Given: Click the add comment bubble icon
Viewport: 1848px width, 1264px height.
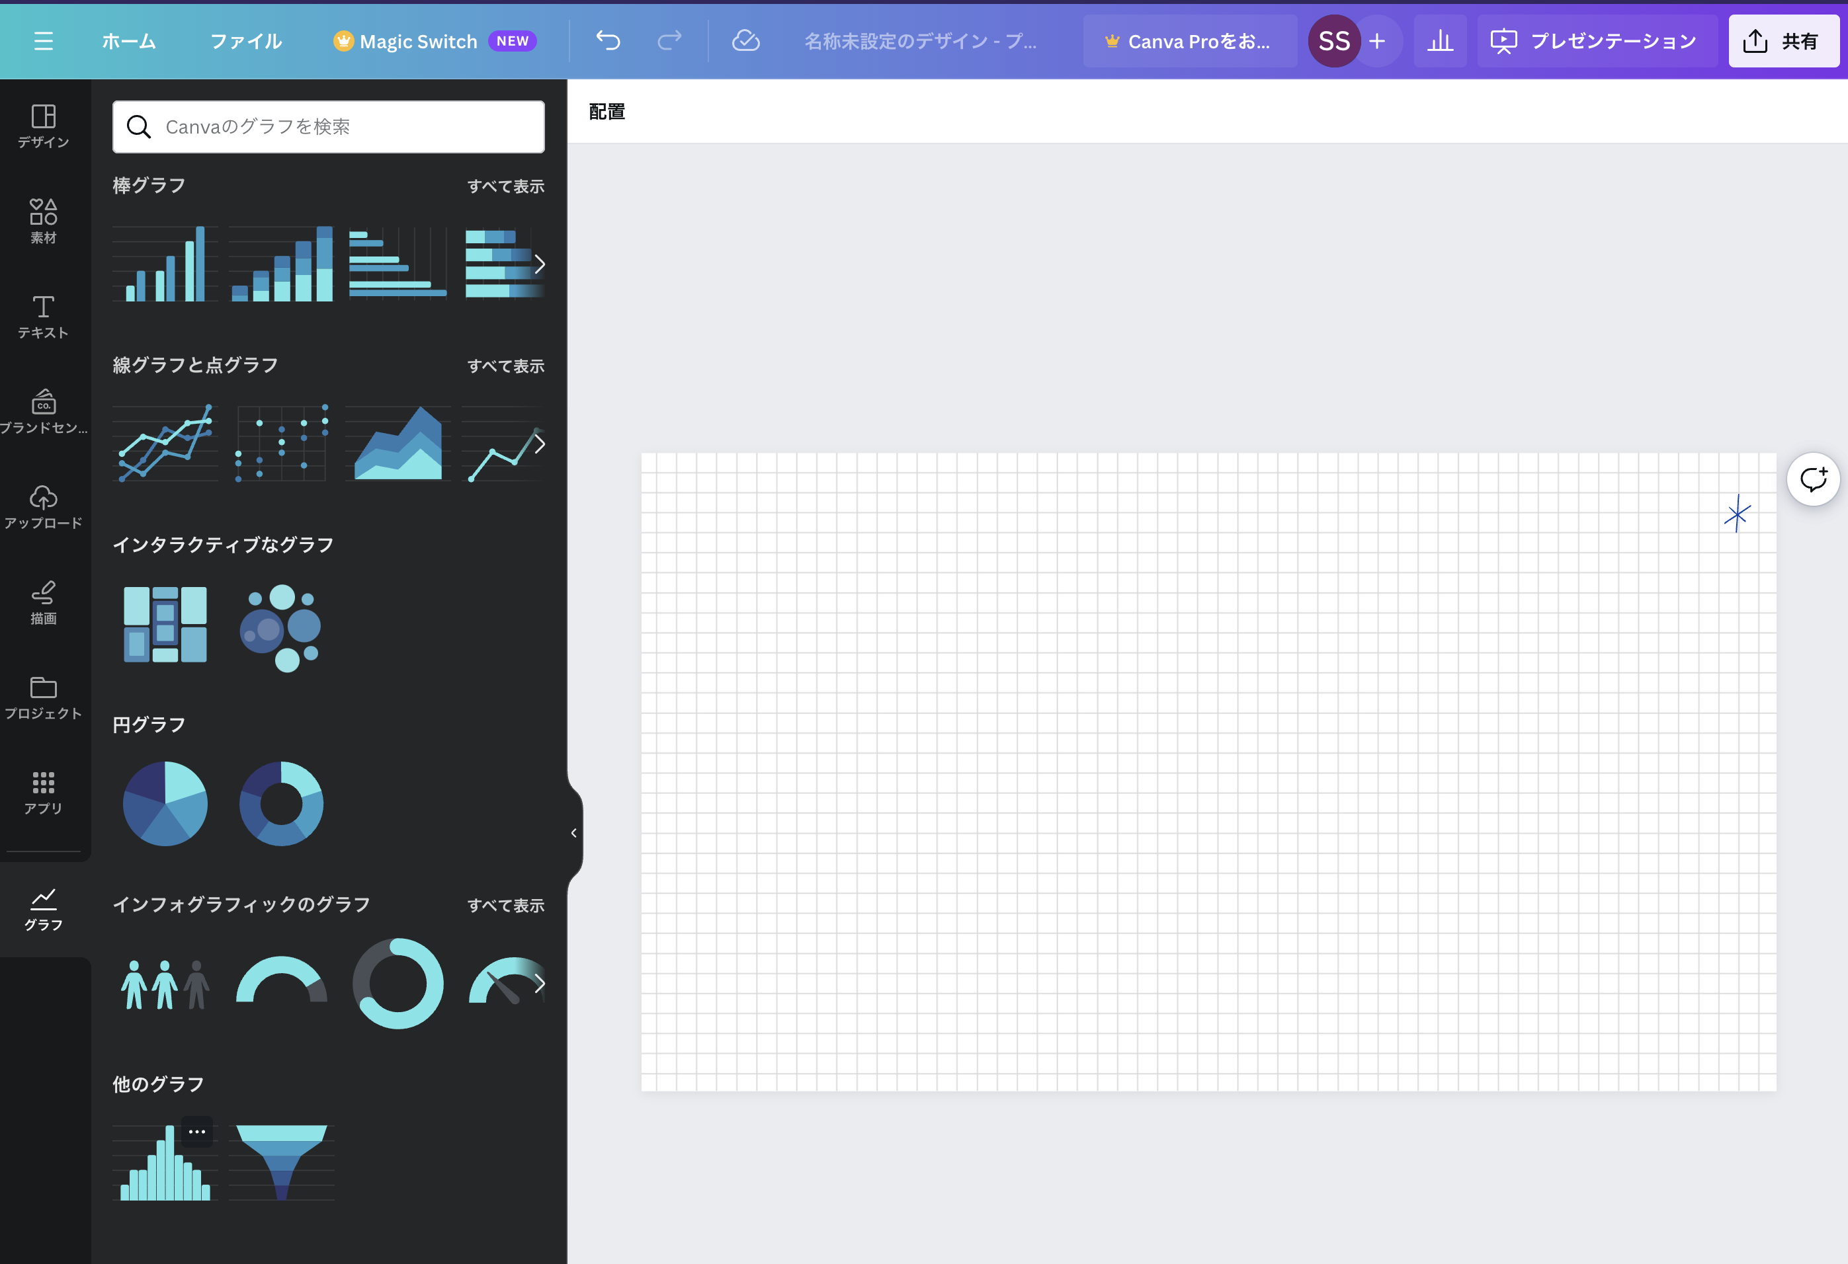Looking at the screenshot, I should [x=1813, y=479].
